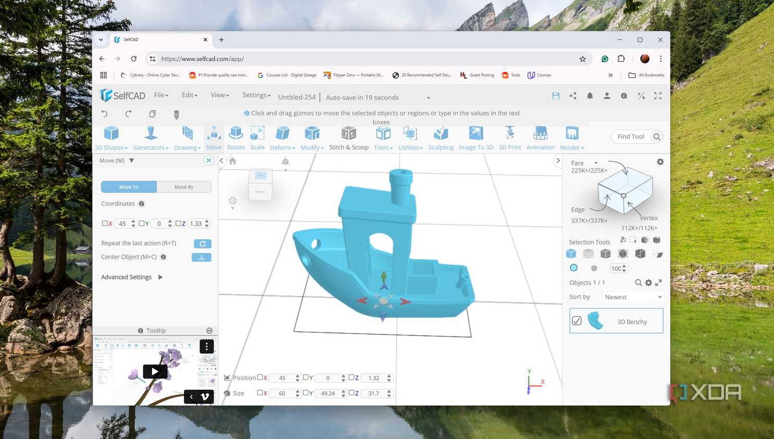Screen dimensions: 774x439
Task: Open the 3D Print tool
Action: [510, 138]
